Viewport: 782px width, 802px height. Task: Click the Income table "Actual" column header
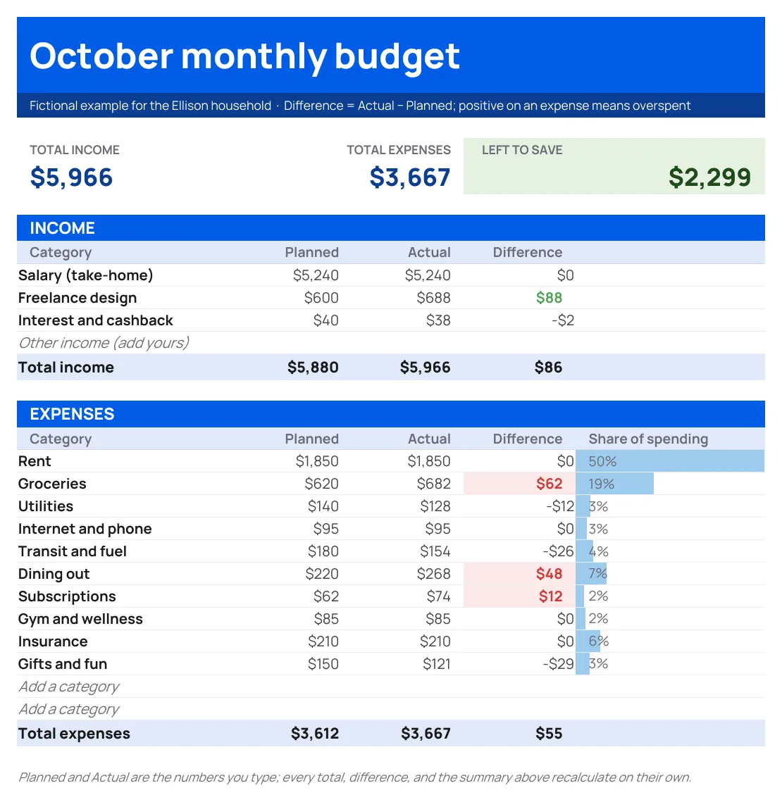coord(429,252)
